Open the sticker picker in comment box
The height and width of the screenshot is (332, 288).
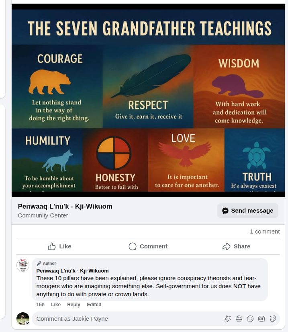click(x=273, y=319)
